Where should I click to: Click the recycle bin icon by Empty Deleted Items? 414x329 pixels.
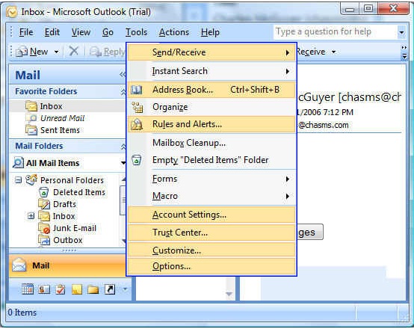(137, 160)
